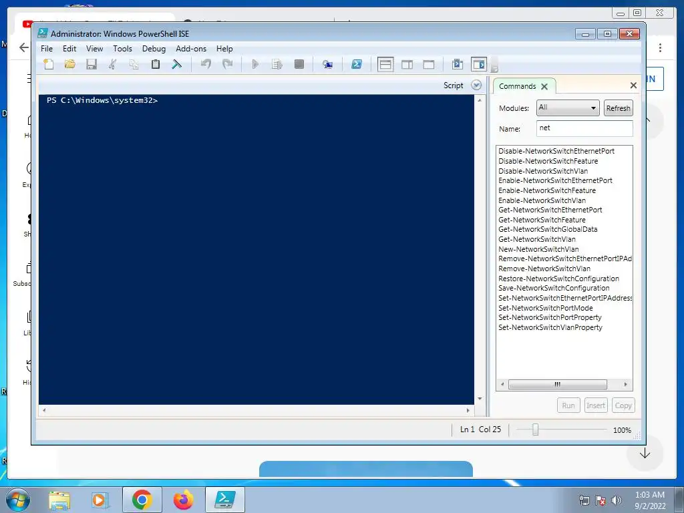This screenshot has width=684, height=513.
Task: Select Restore-NetworkSwitchConfiguration command
Action: pyautogui.click(x=559, y=279)
